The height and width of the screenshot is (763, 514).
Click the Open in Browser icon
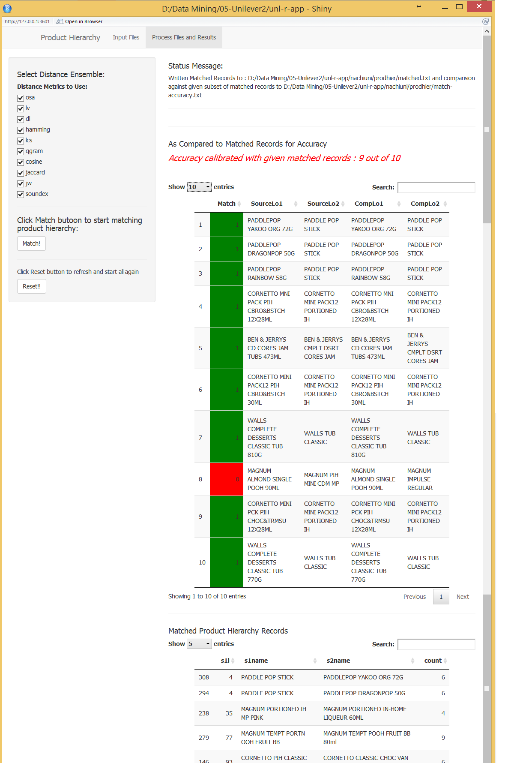(60, 21)
